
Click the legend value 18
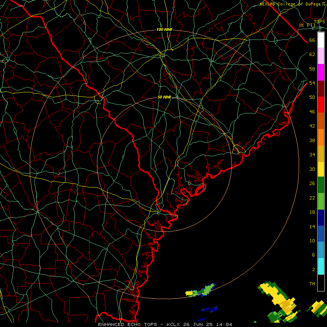pos(312,212)
